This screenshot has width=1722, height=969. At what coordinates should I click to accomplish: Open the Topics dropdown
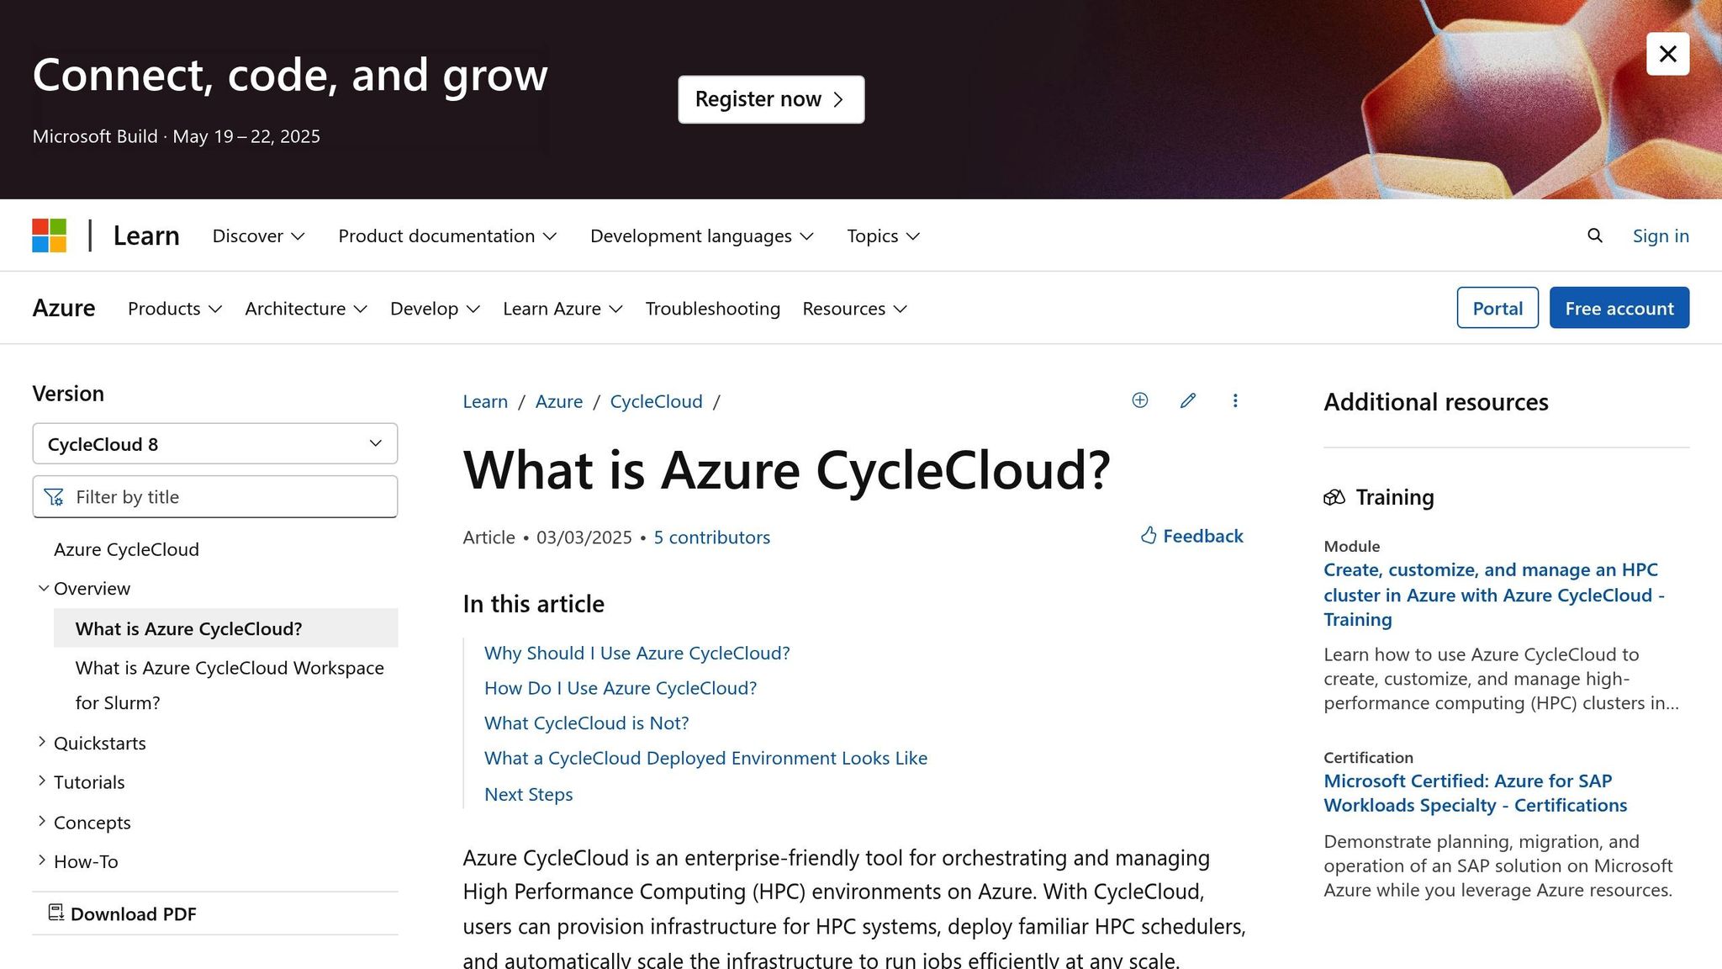pyautogui.click(x=883, y=236)
